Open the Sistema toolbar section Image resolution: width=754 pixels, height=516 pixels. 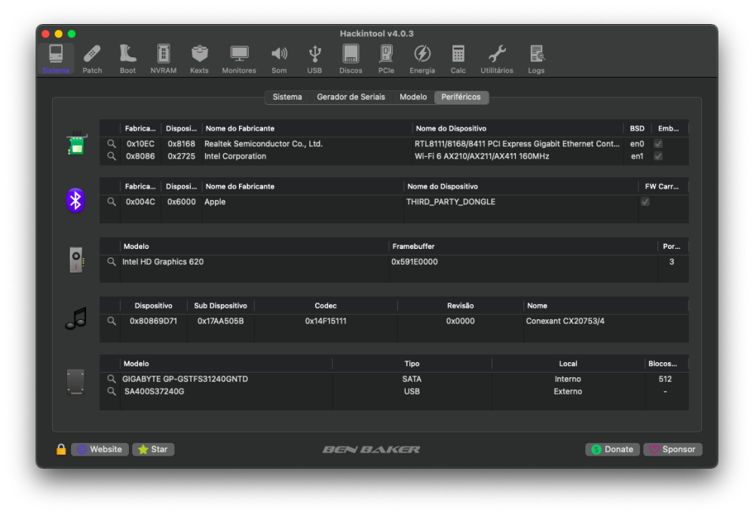click(56, 59)
